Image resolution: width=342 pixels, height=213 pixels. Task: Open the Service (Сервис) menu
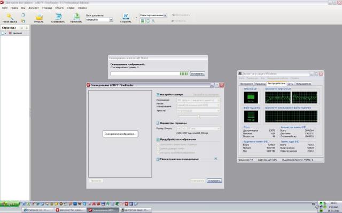tap(71, 8)
